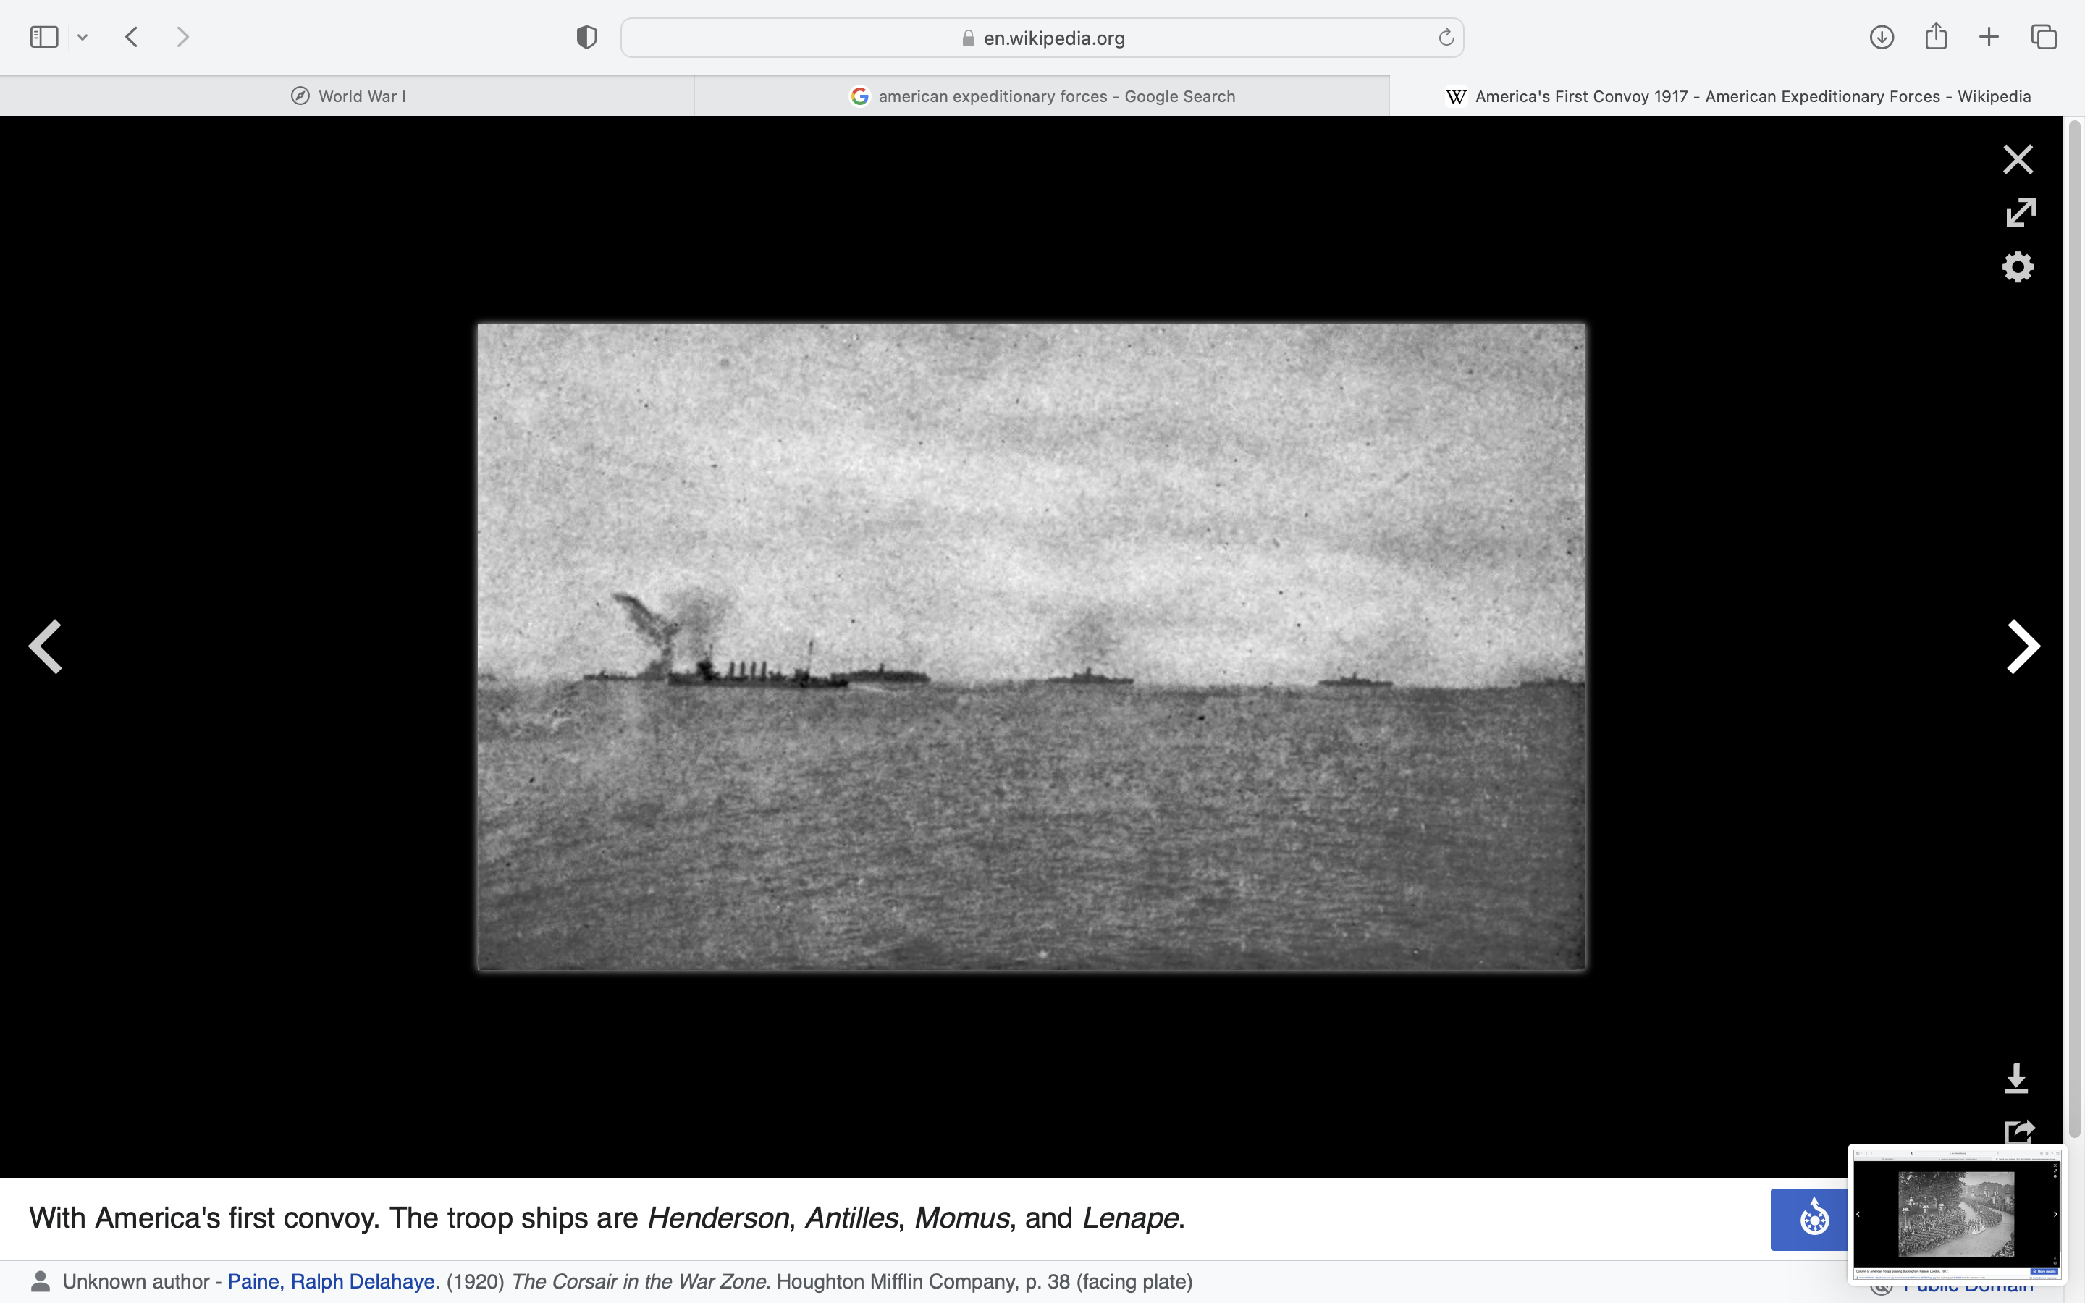Enter fullscreen with the expand arrows icon
The image size is (2085, 1303).
2020,212
